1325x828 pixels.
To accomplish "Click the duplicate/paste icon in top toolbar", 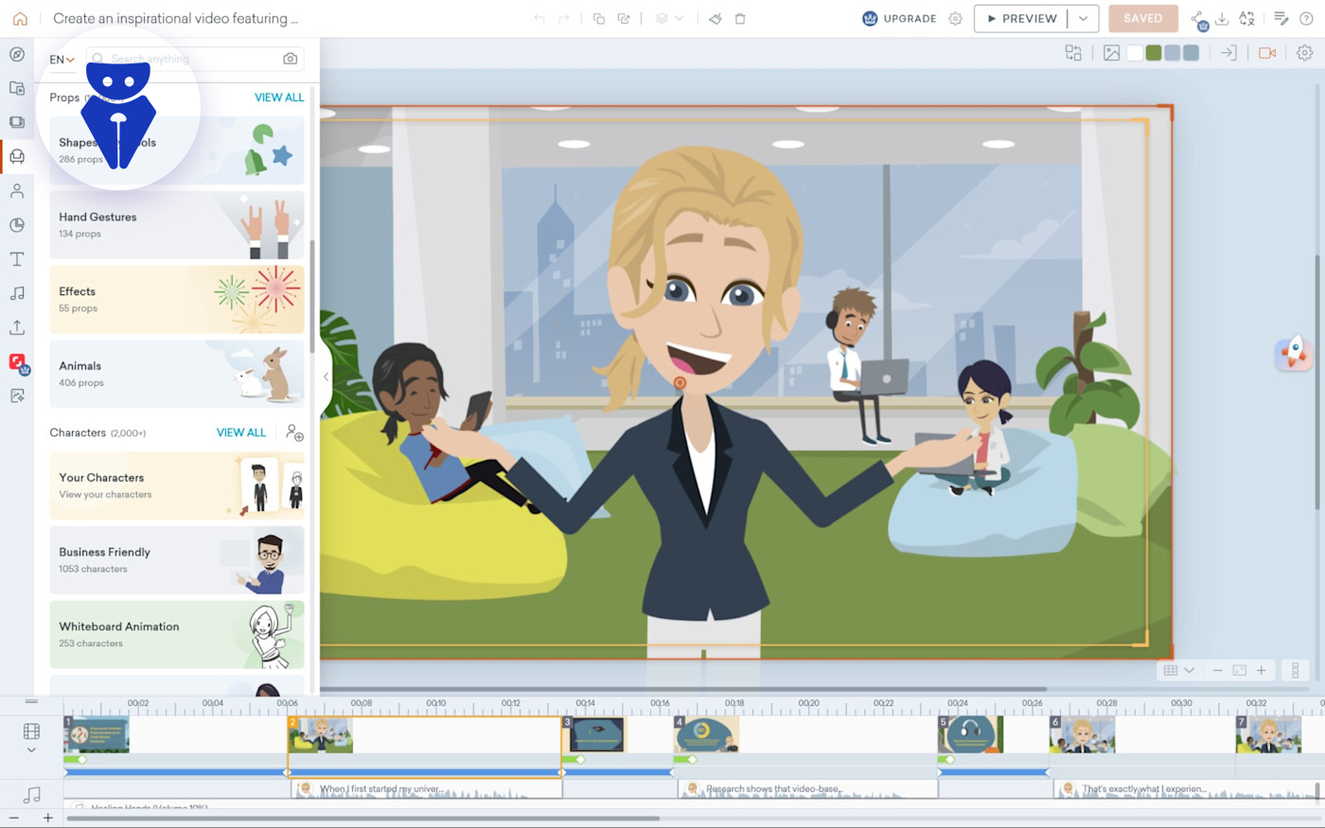I will pos(624,18).
